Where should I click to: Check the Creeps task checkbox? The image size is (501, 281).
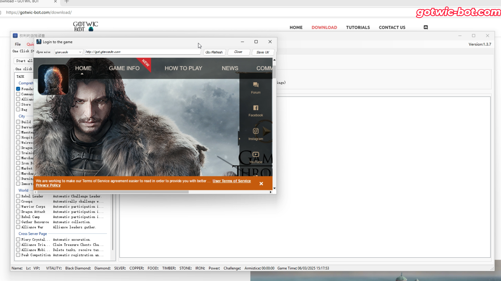tap(18, 201)
